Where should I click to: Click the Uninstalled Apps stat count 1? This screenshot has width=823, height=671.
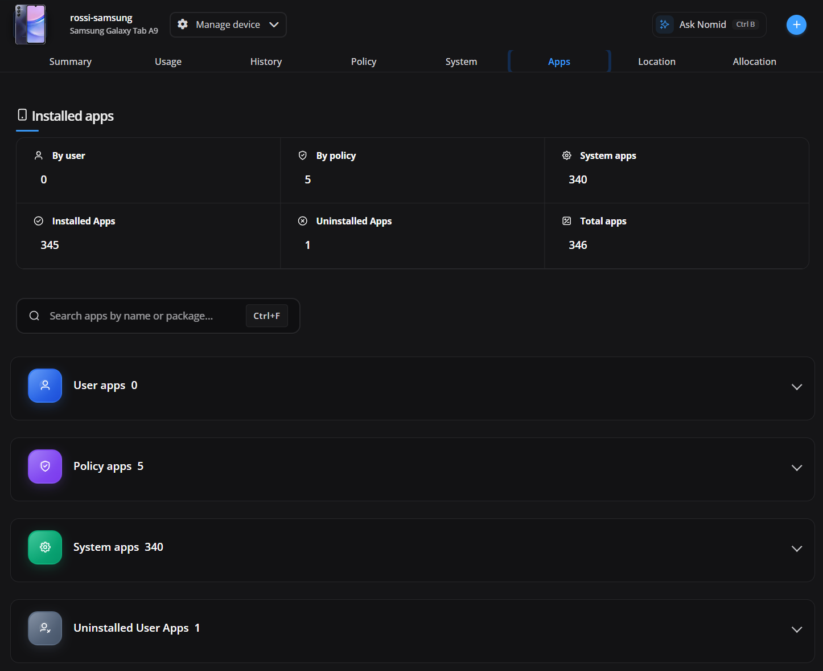point(307,245)
